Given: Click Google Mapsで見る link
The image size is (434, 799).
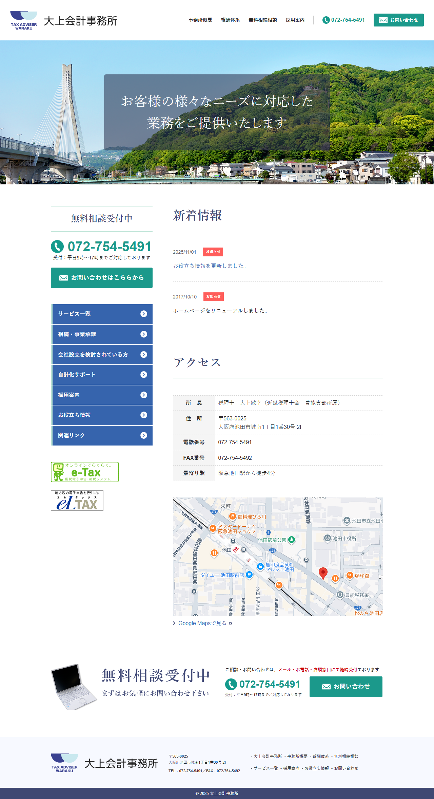Looking at the screenshot, I should coord(202,623).
